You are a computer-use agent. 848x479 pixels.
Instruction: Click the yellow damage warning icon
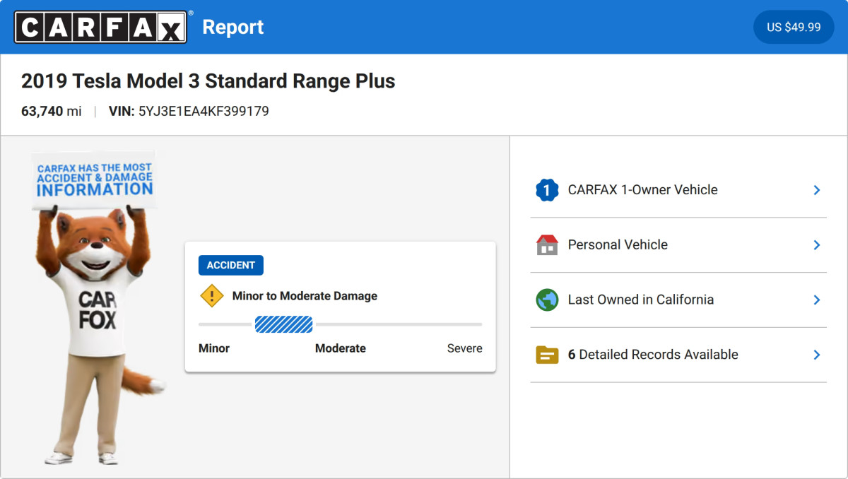pos(212,296)
